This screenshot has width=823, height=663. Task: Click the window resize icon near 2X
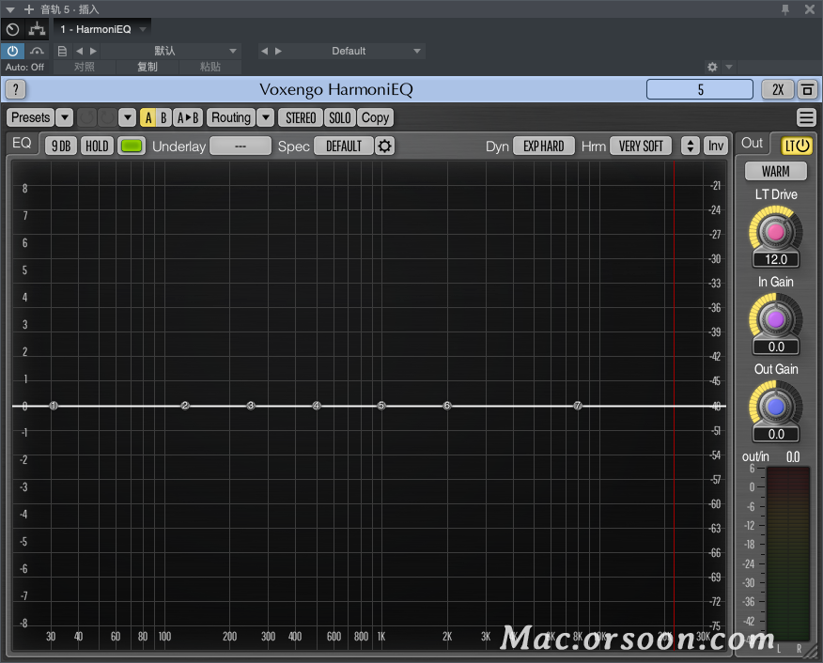(807, 89)
